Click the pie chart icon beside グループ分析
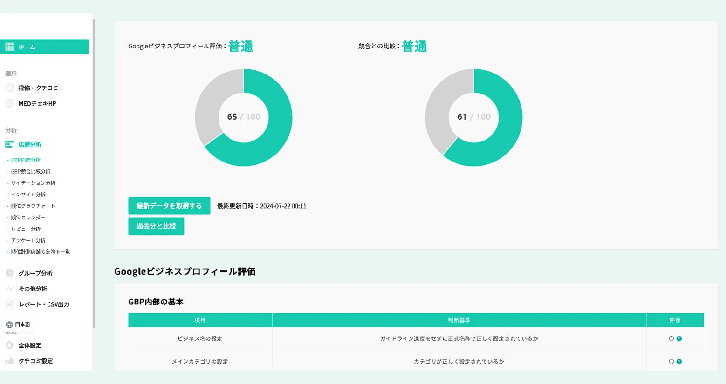726x384 pixels. 9,273
